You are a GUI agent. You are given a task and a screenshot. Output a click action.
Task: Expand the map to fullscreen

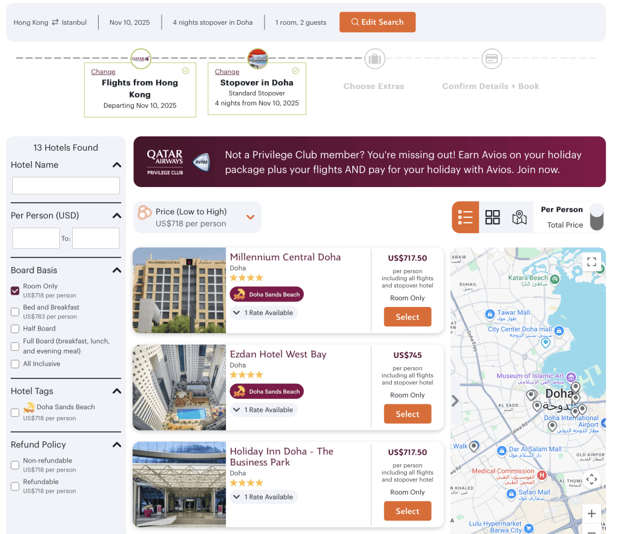click(592, 262)
